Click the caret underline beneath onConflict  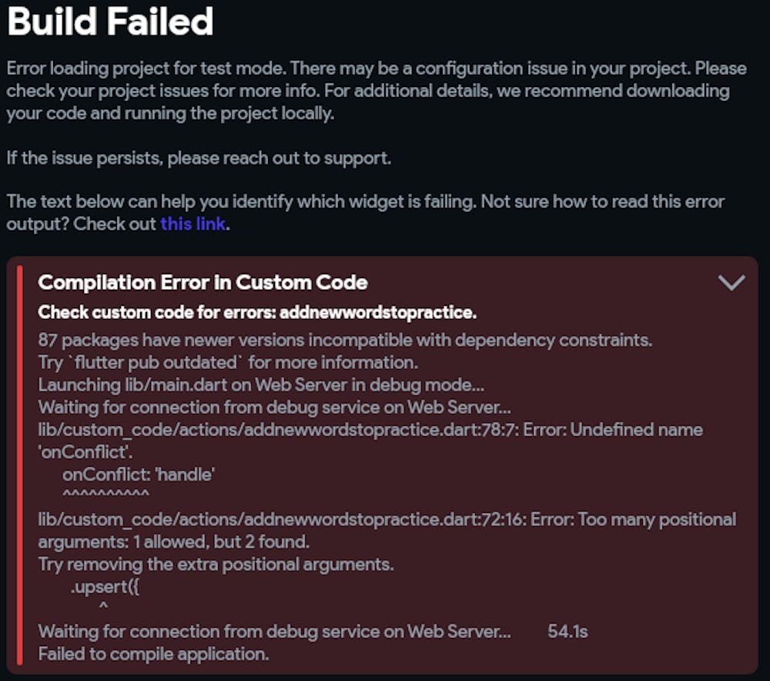tap(105, 494)
